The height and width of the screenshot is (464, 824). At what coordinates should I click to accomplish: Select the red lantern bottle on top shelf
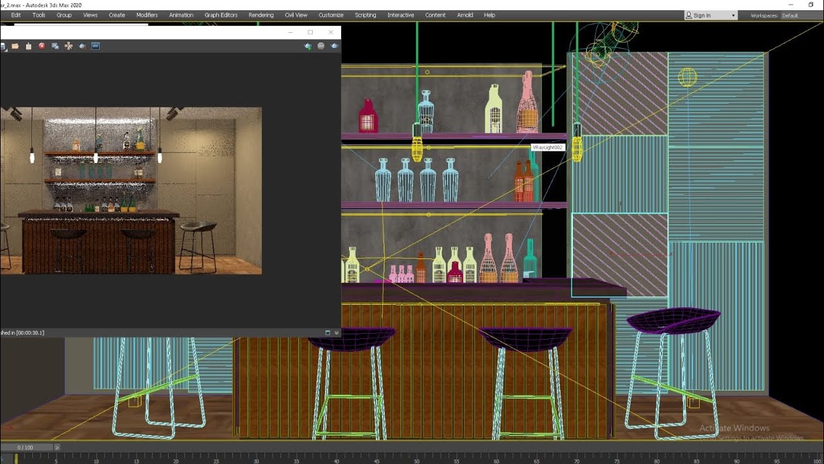click(x=368, y=116)
